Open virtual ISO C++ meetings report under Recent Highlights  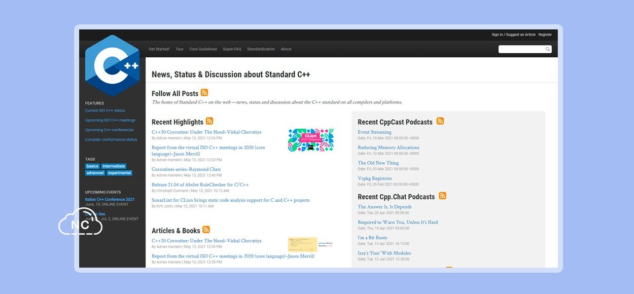208,151
